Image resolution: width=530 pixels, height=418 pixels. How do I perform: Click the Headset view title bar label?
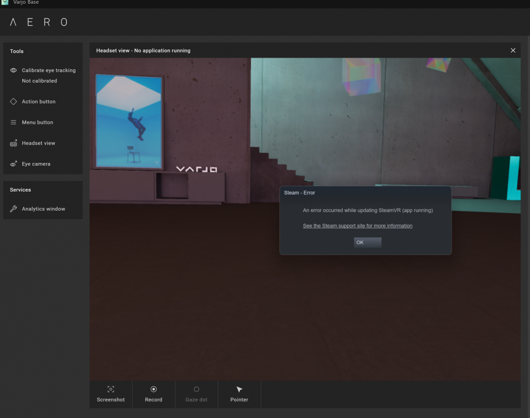pos(142,50)
